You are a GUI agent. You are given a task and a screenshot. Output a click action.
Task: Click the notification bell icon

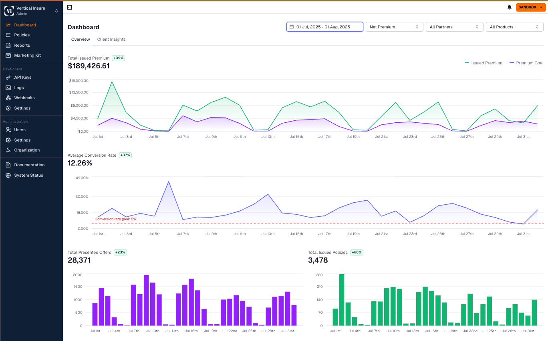pos(510,7)
